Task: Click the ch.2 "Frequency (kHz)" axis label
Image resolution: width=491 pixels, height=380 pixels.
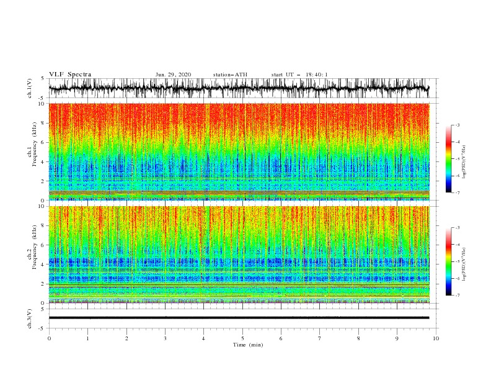Action: pyautogui.click(x=34, y=247)
